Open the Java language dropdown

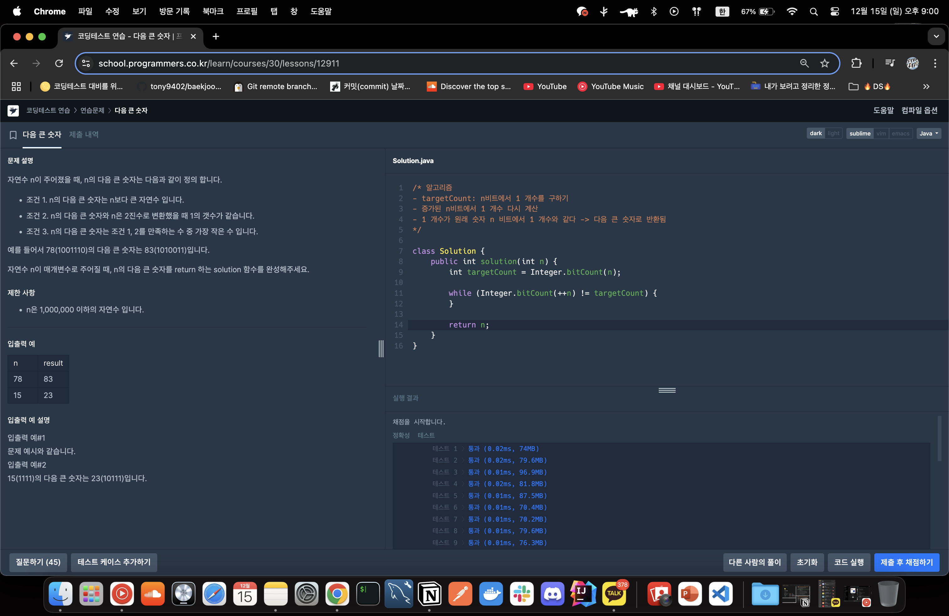[x=929, y=133]
